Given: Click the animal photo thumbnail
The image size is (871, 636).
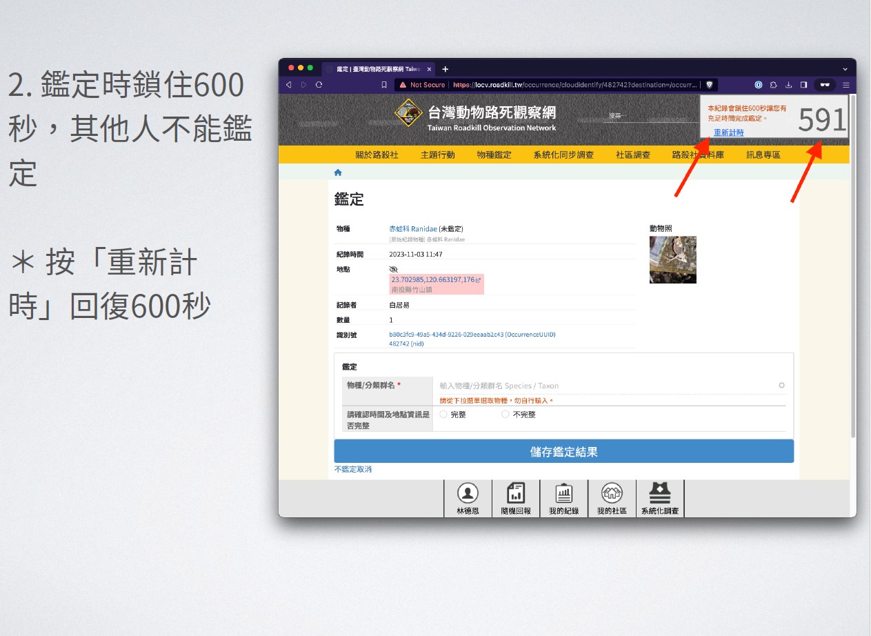Looking at the screenshot, I should 672,260.
